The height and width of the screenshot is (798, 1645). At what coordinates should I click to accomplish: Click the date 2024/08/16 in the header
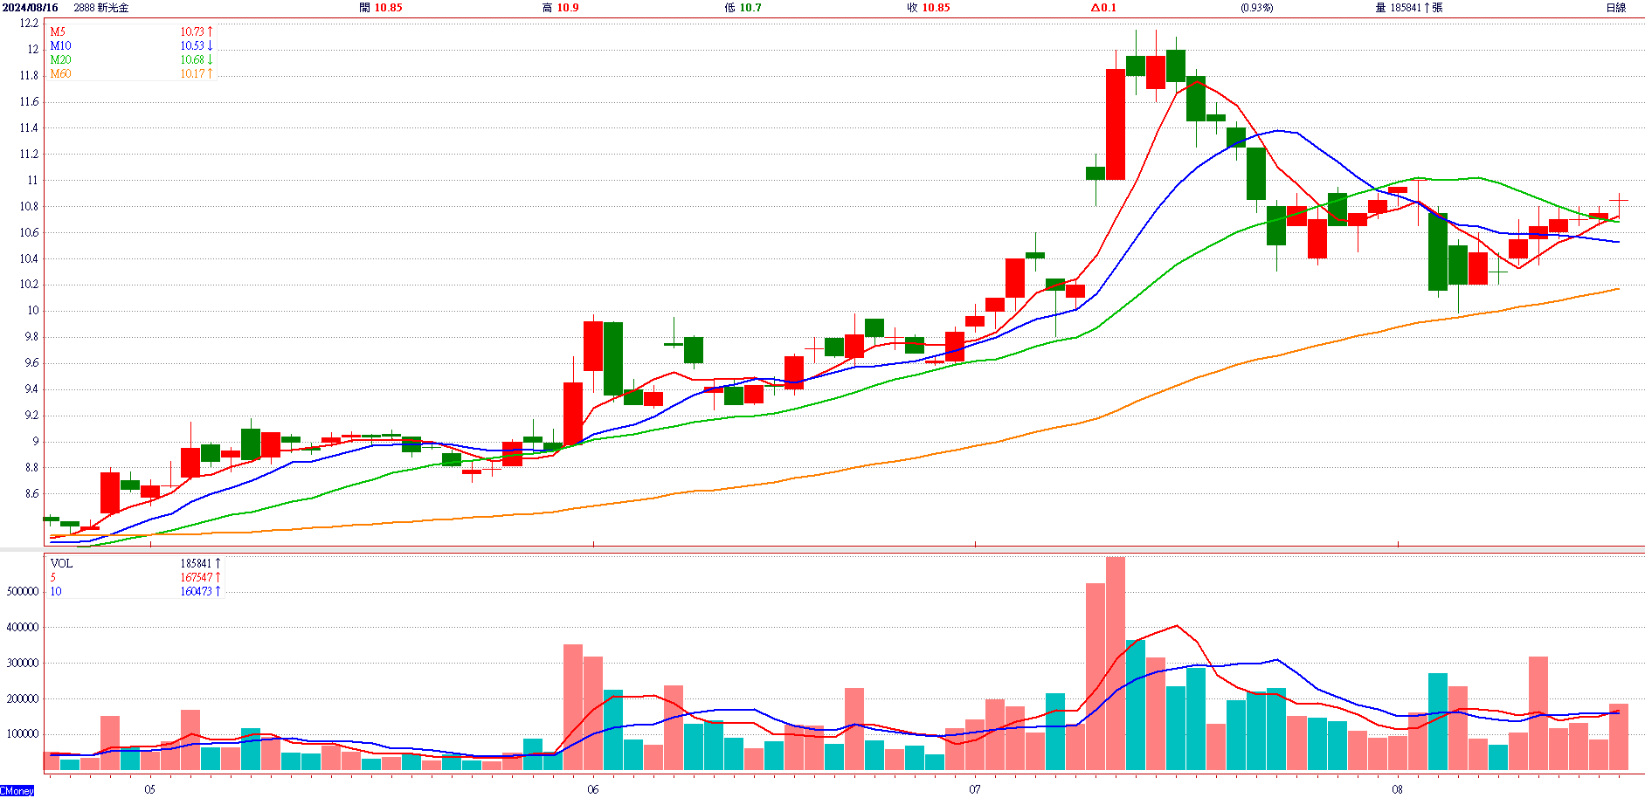30,8
